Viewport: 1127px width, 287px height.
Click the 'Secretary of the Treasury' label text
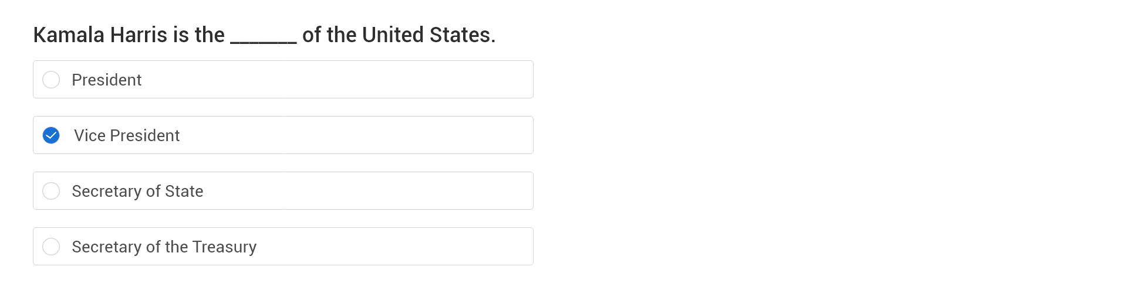[x=164, y=247]
